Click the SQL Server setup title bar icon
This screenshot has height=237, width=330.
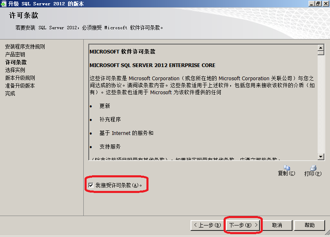coord(3,4)
